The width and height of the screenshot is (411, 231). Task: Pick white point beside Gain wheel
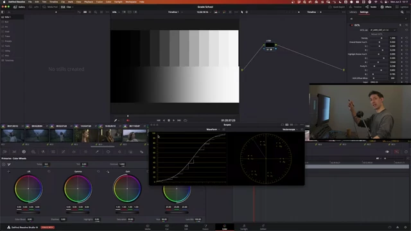(x=108, y=171)
